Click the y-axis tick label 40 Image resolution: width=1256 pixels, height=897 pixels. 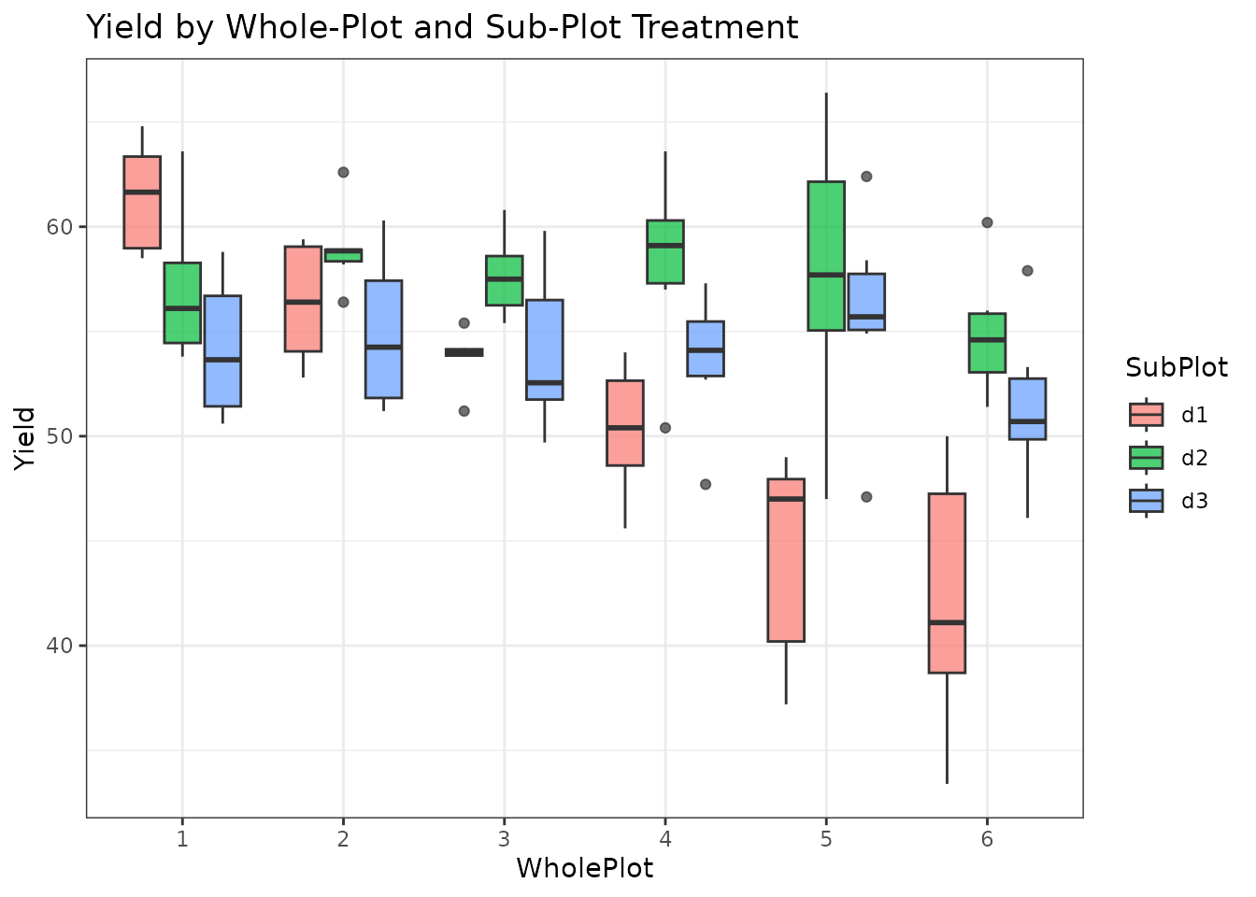pyautogui.click(x=60, y=646)
